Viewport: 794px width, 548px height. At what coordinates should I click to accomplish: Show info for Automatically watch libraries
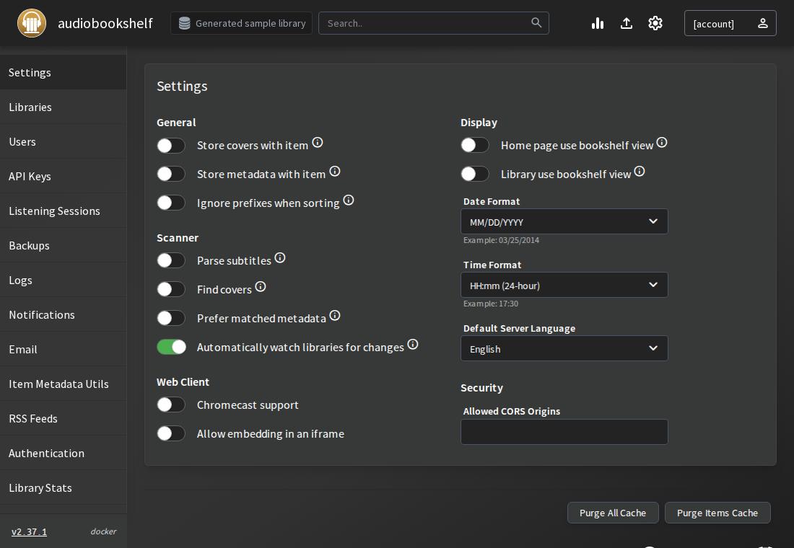(413, 345)
